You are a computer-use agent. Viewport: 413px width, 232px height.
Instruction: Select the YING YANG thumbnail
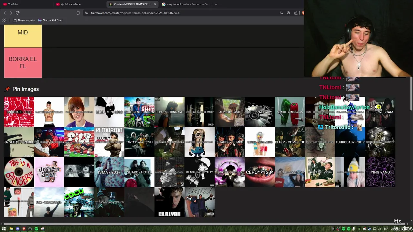pyautogui.click(x=380, y=172)
